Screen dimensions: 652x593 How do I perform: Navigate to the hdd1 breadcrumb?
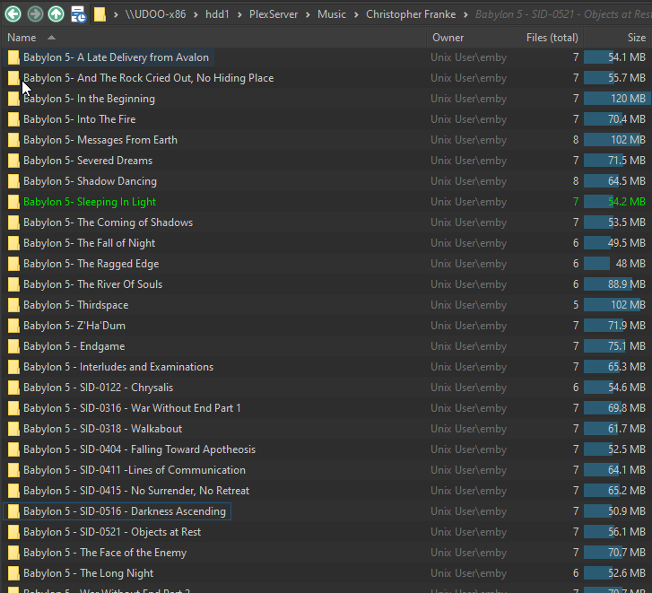(217, 14)
